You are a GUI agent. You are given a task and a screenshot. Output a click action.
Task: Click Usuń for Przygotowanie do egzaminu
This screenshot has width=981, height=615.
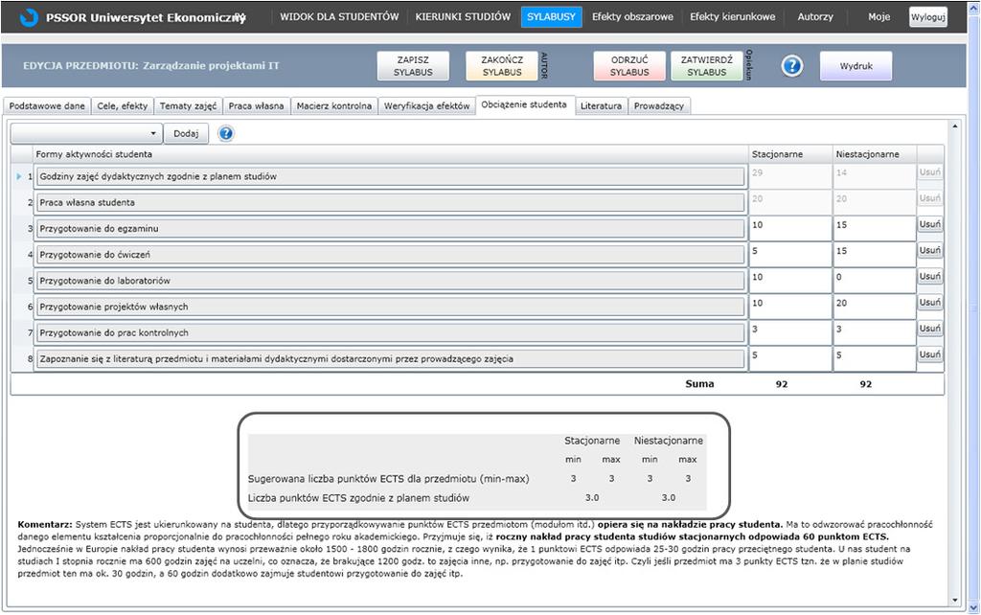(x=929, y=224)
